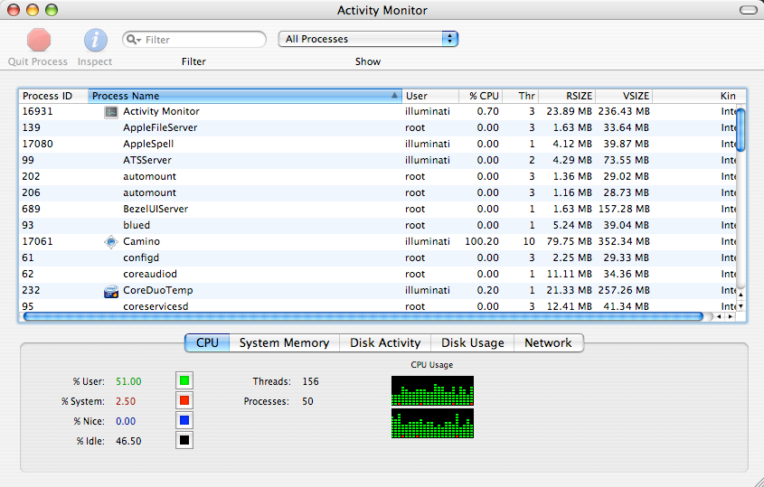This screenshot has width=764, height=487.
Task: Sort by % CPU column header
Action: (480, 96)
